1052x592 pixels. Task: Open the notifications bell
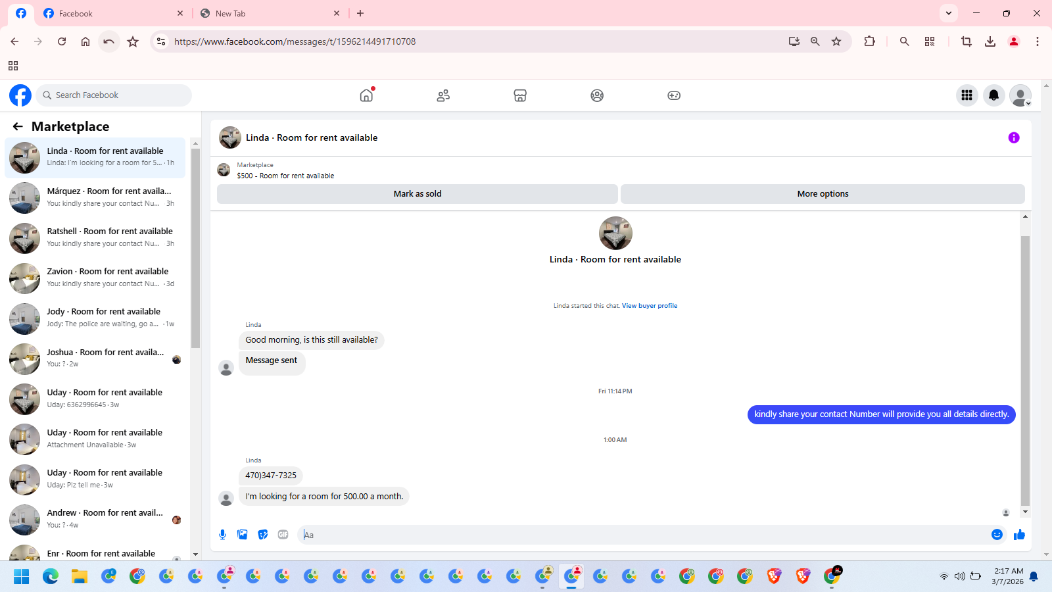(x=993, y=95)
